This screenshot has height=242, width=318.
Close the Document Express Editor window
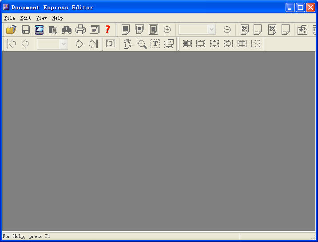(310, 8)
